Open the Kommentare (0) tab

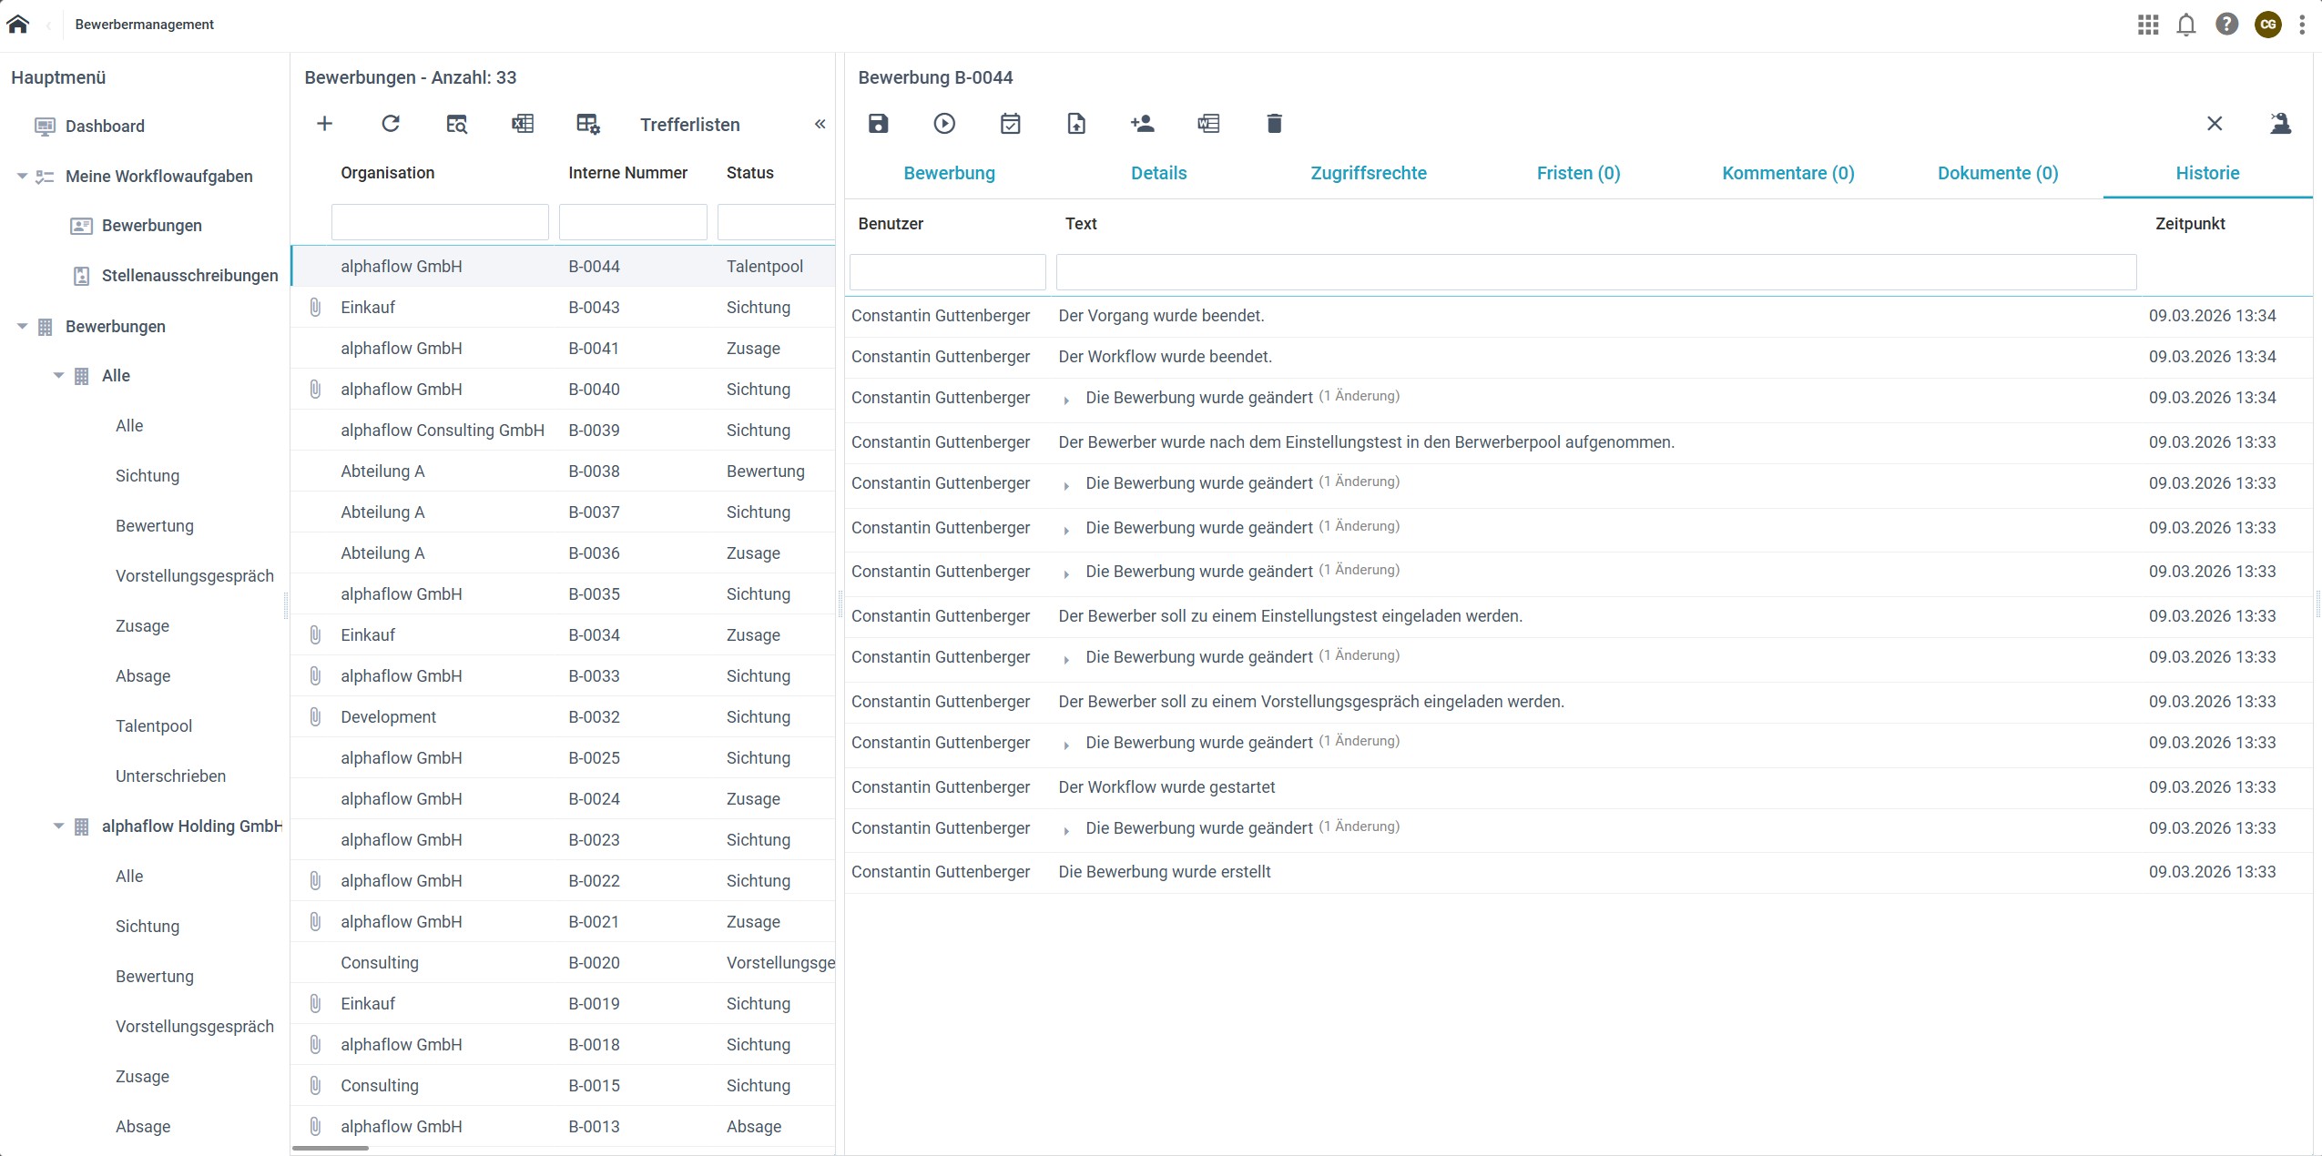click(1787, 173)
